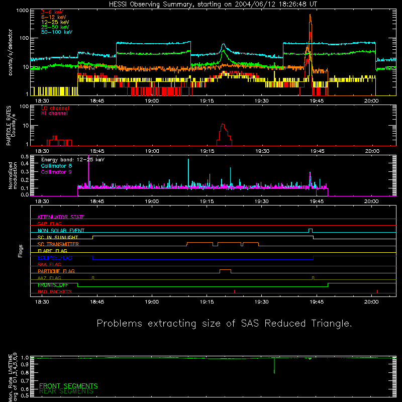Click the AAZ FLAG tick near 19:44

[x=313, y=278]
